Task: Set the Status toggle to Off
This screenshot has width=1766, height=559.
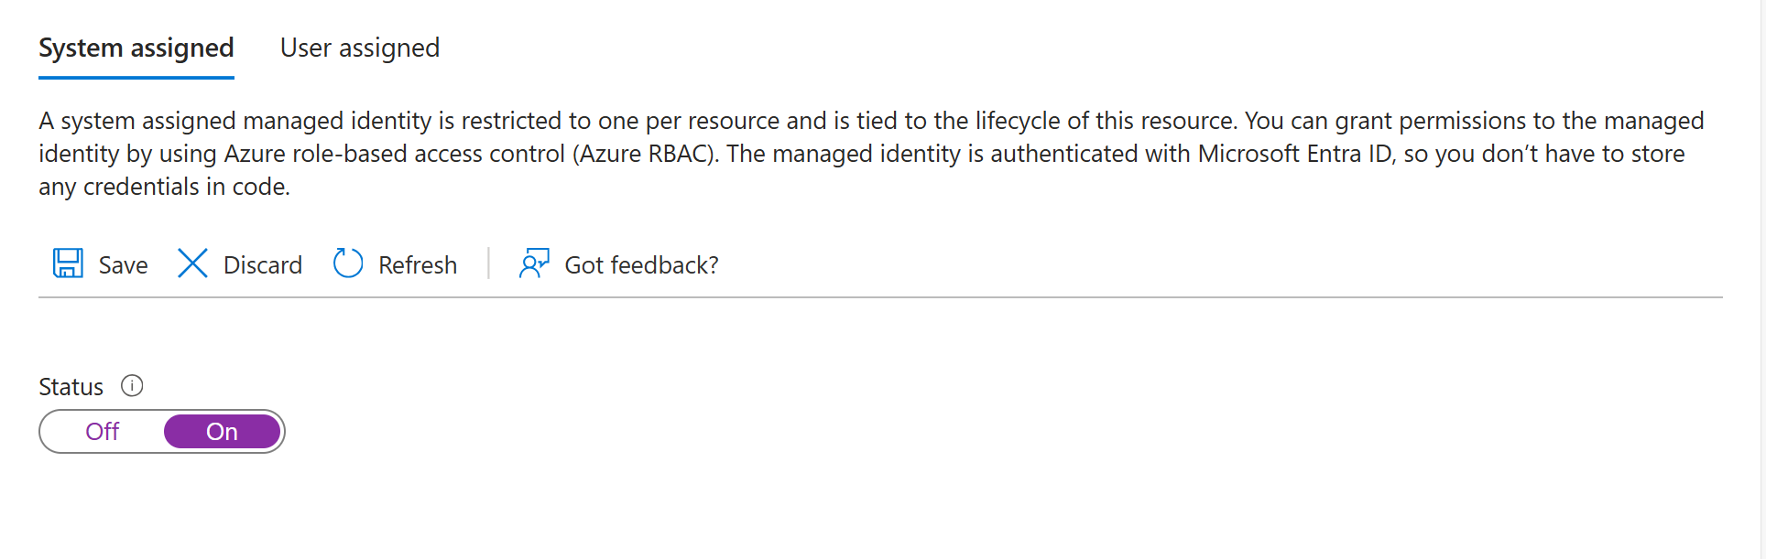Action: pos(103,432)
